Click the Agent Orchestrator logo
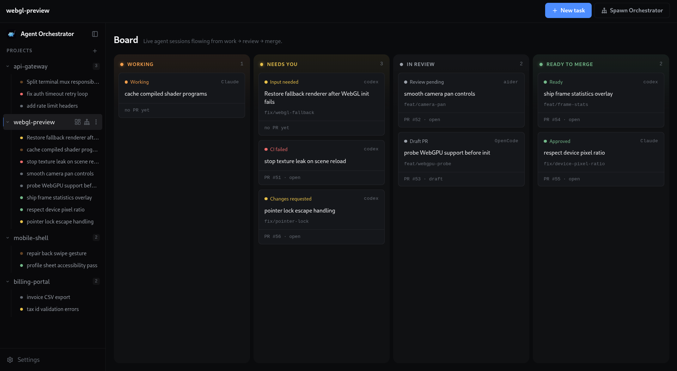This screenshot has height=371, width=677. [12, 34]
